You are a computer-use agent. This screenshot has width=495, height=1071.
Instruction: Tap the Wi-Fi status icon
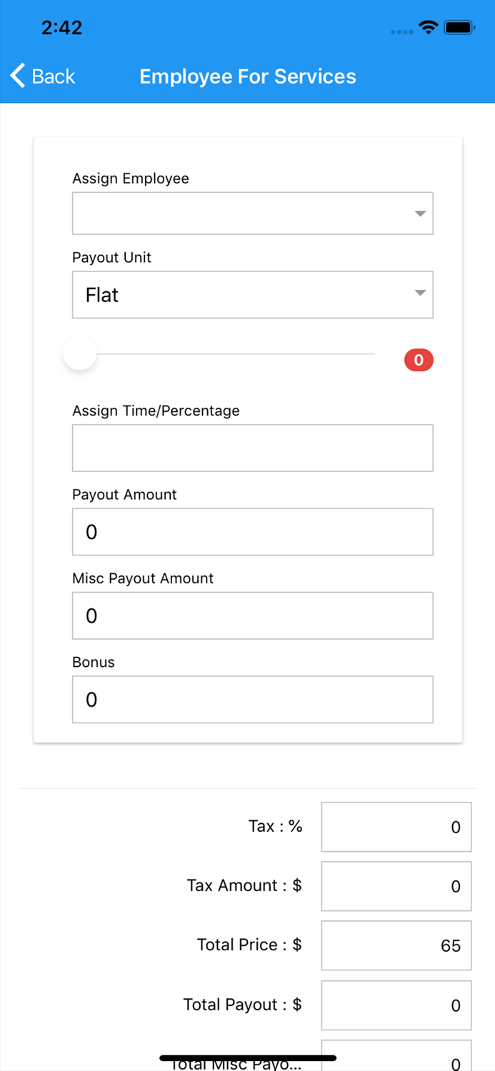coord(429,28)
